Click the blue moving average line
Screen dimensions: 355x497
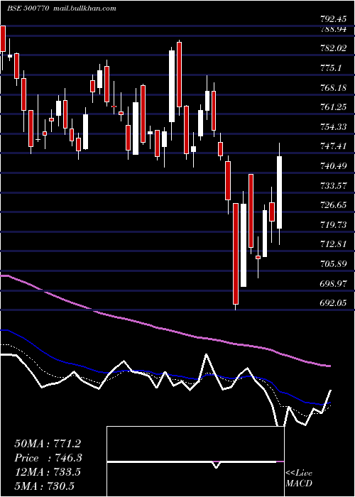(165, 375)
